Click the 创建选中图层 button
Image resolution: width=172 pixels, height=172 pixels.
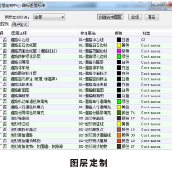coord(110,17)
